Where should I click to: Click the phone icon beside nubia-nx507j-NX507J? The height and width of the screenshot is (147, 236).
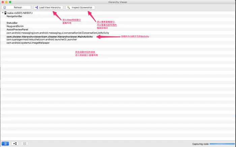click(5, 13)
